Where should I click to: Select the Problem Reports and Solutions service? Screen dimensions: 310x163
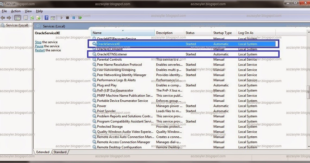click(x=125, y=116)
